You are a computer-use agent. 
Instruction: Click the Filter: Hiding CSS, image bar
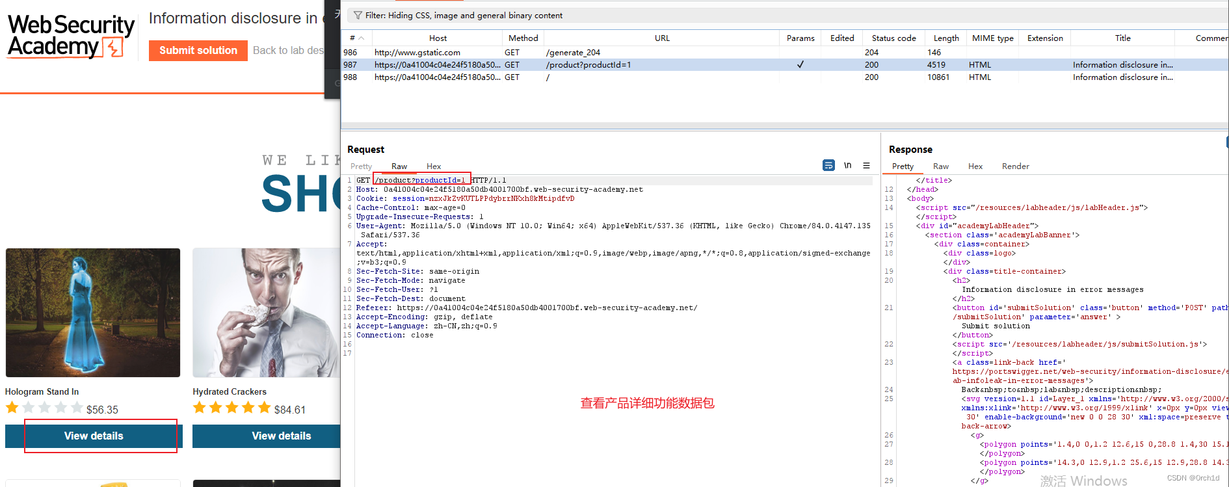click(x=788, y=15)
